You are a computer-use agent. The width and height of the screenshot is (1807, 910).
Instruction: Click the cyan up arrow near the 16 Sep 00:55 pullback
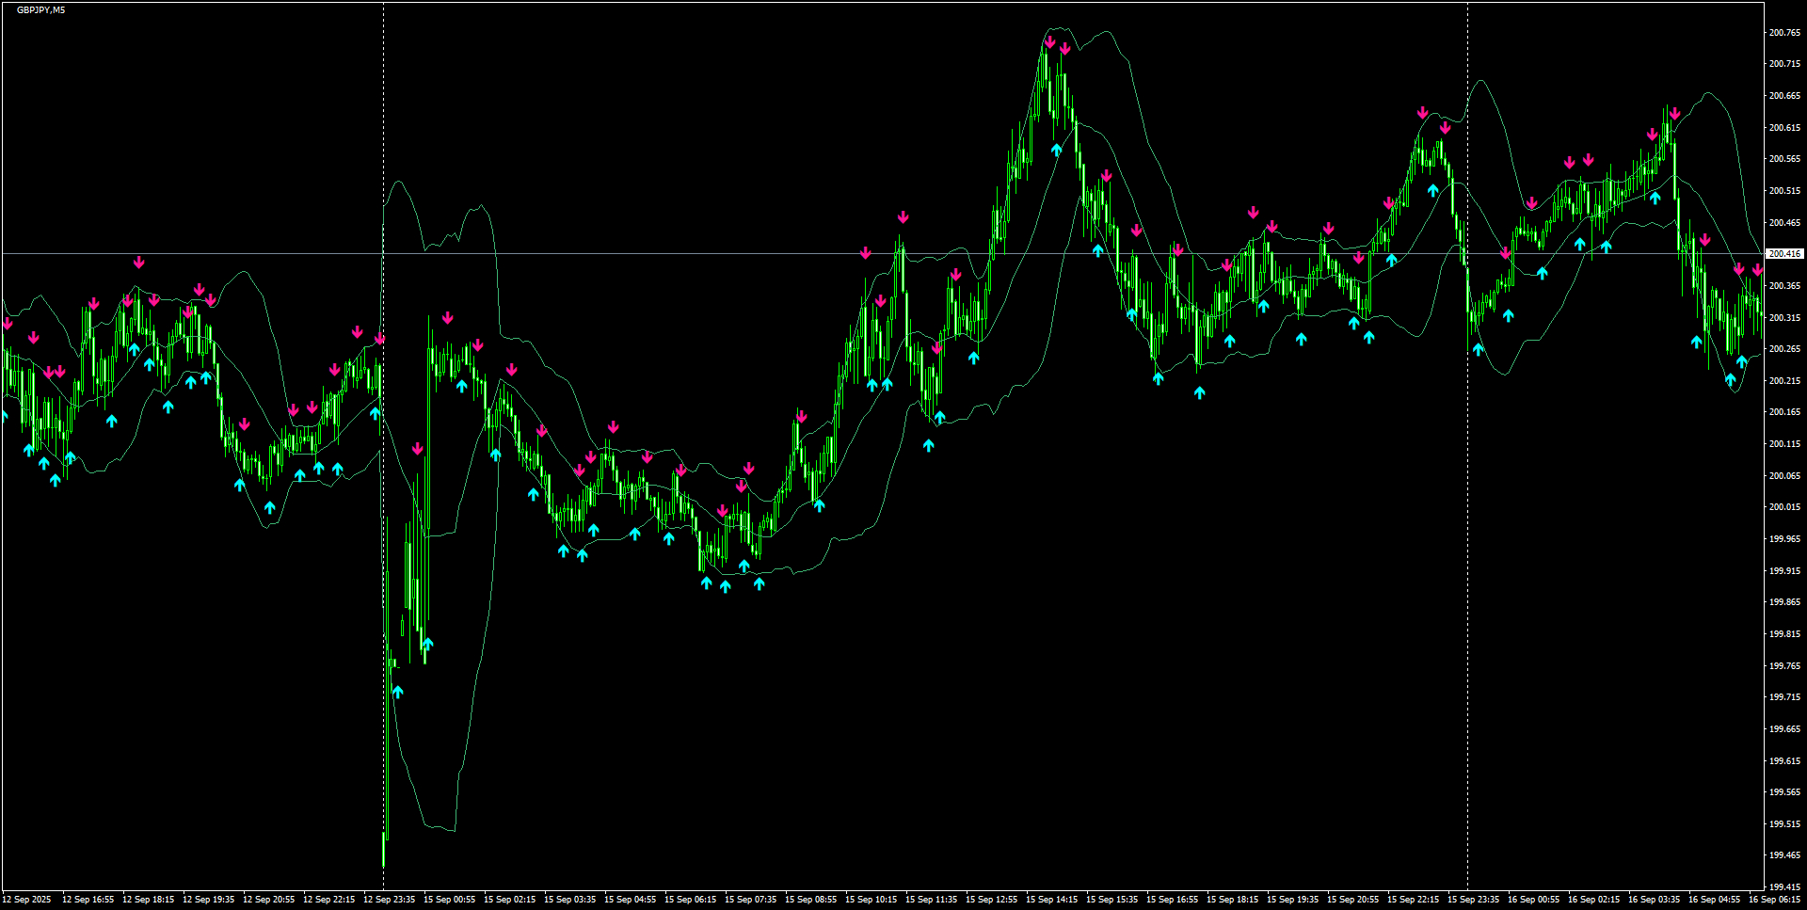coord(1541,273)
